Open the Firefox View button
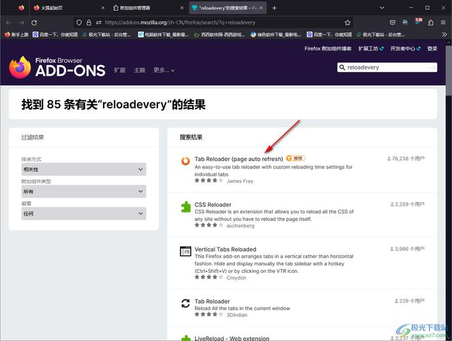This screenshot has width=452, height=341. tap(21, 8)
